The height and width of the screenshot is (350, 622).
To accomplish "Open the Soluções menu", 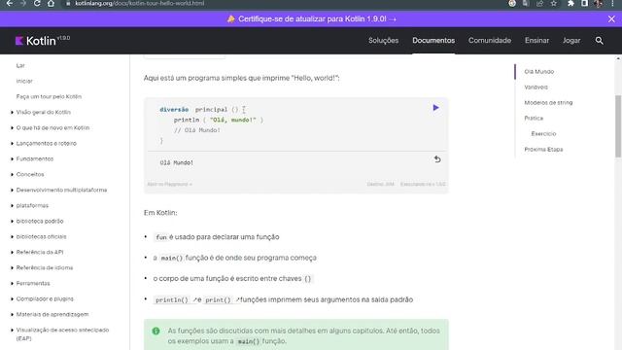I will [x=383, y=41].
